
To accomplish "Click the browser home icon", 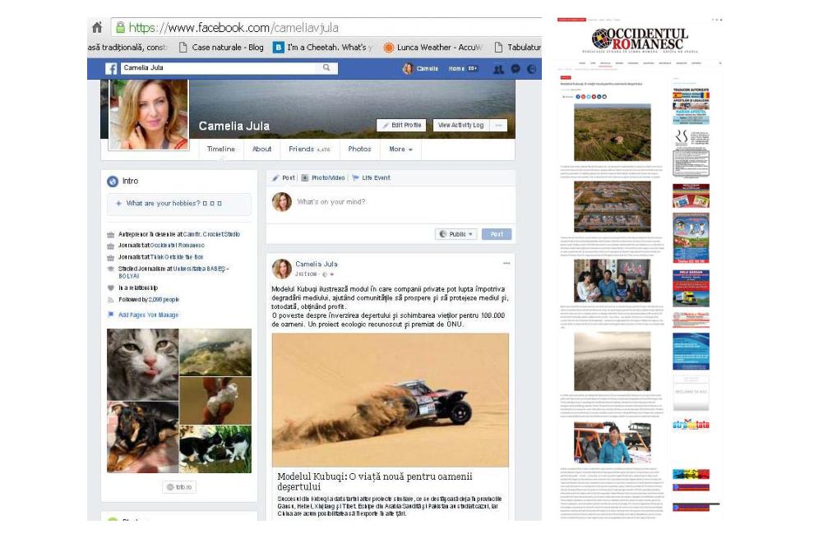I will click(x=97, y=27).
